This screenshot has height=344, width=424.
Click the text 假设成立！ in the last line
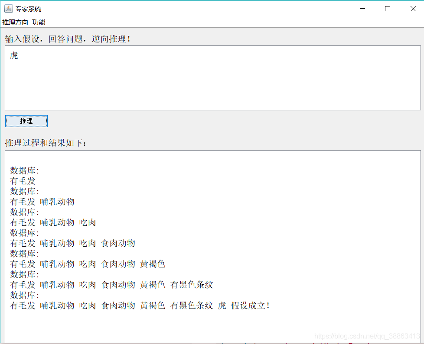[250, 305]
